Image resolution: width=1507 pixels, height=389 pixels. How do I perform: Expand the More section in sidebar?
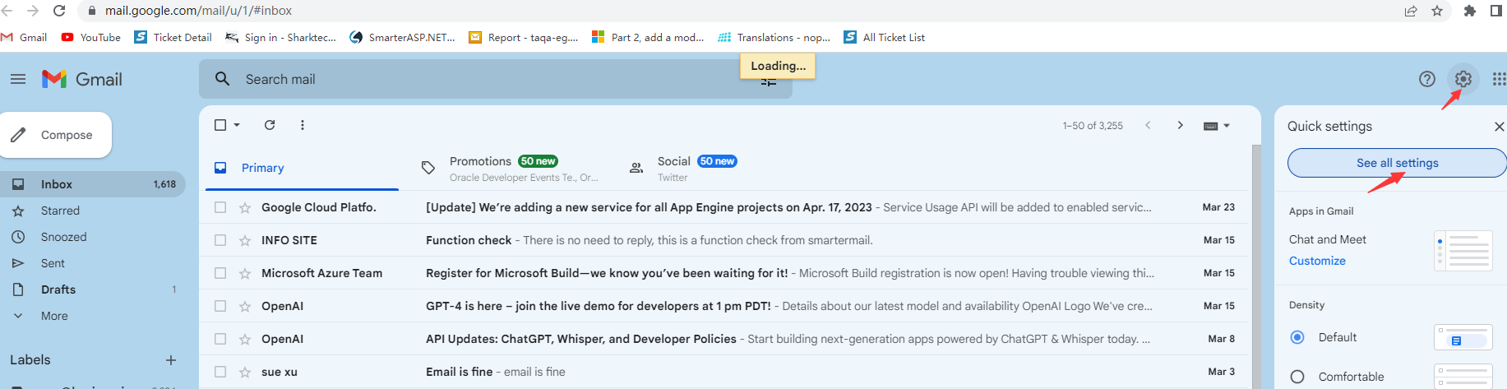pyautogui.click(x=54, y=316)
